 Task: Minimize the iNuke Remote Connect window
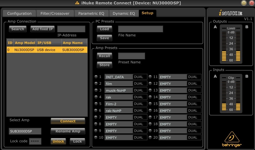coord(244,3)
